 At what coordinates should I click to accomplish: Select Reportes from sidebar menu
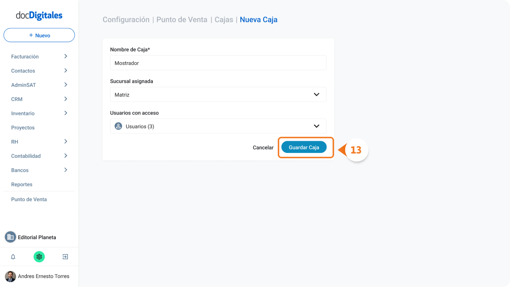coord(22,184)
